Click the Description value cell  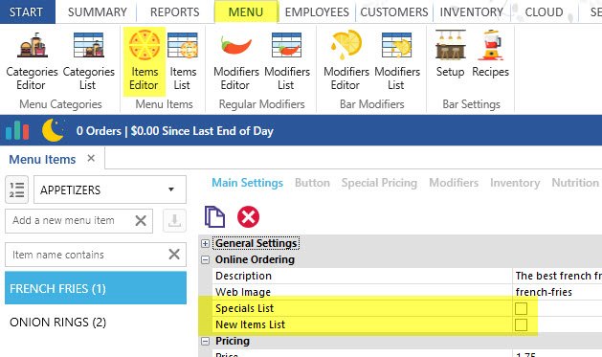(x=557, y=276)
